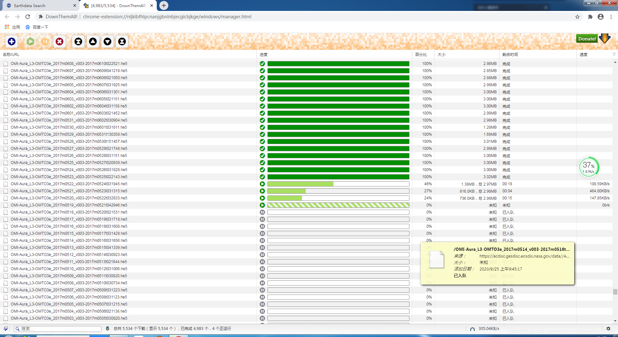618x337 pixels.
Task: Click the 37% floating speed widget
Action: pos(589,167)
